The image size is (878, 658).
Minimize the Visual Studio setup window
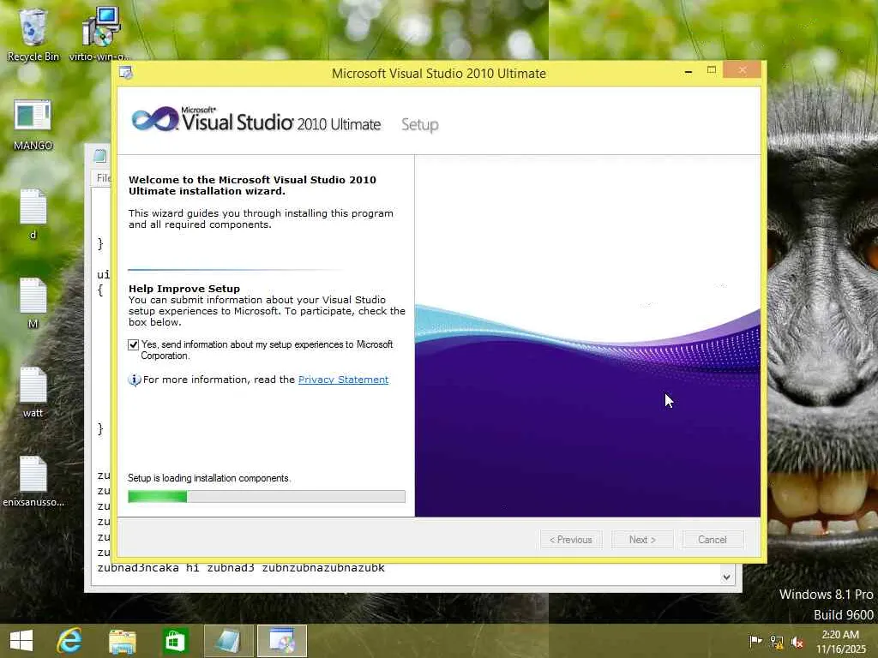(x=689, y=71)
